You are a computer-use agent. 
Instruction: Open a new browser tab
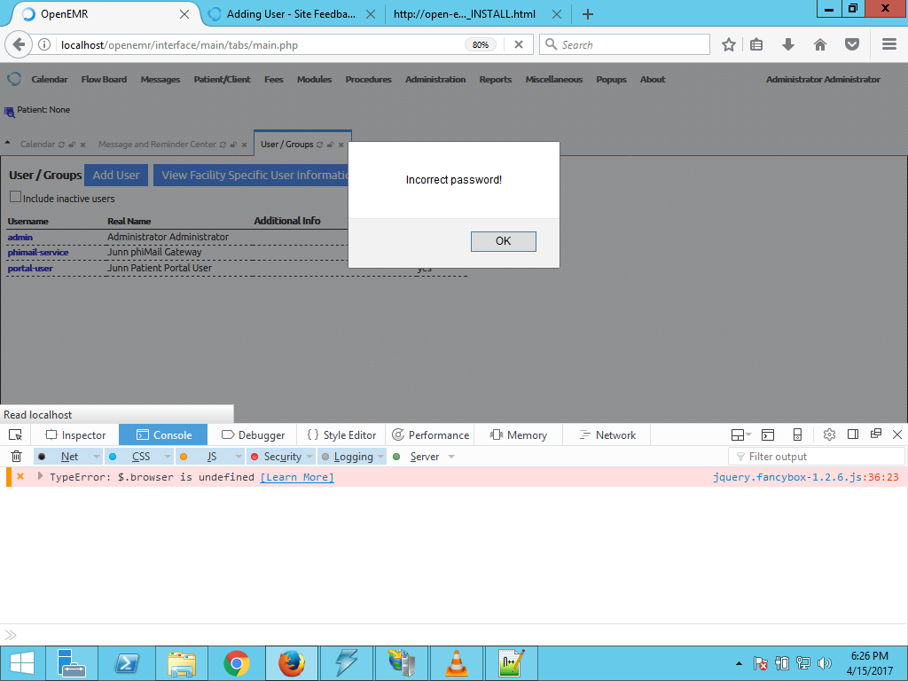[587, 14]
